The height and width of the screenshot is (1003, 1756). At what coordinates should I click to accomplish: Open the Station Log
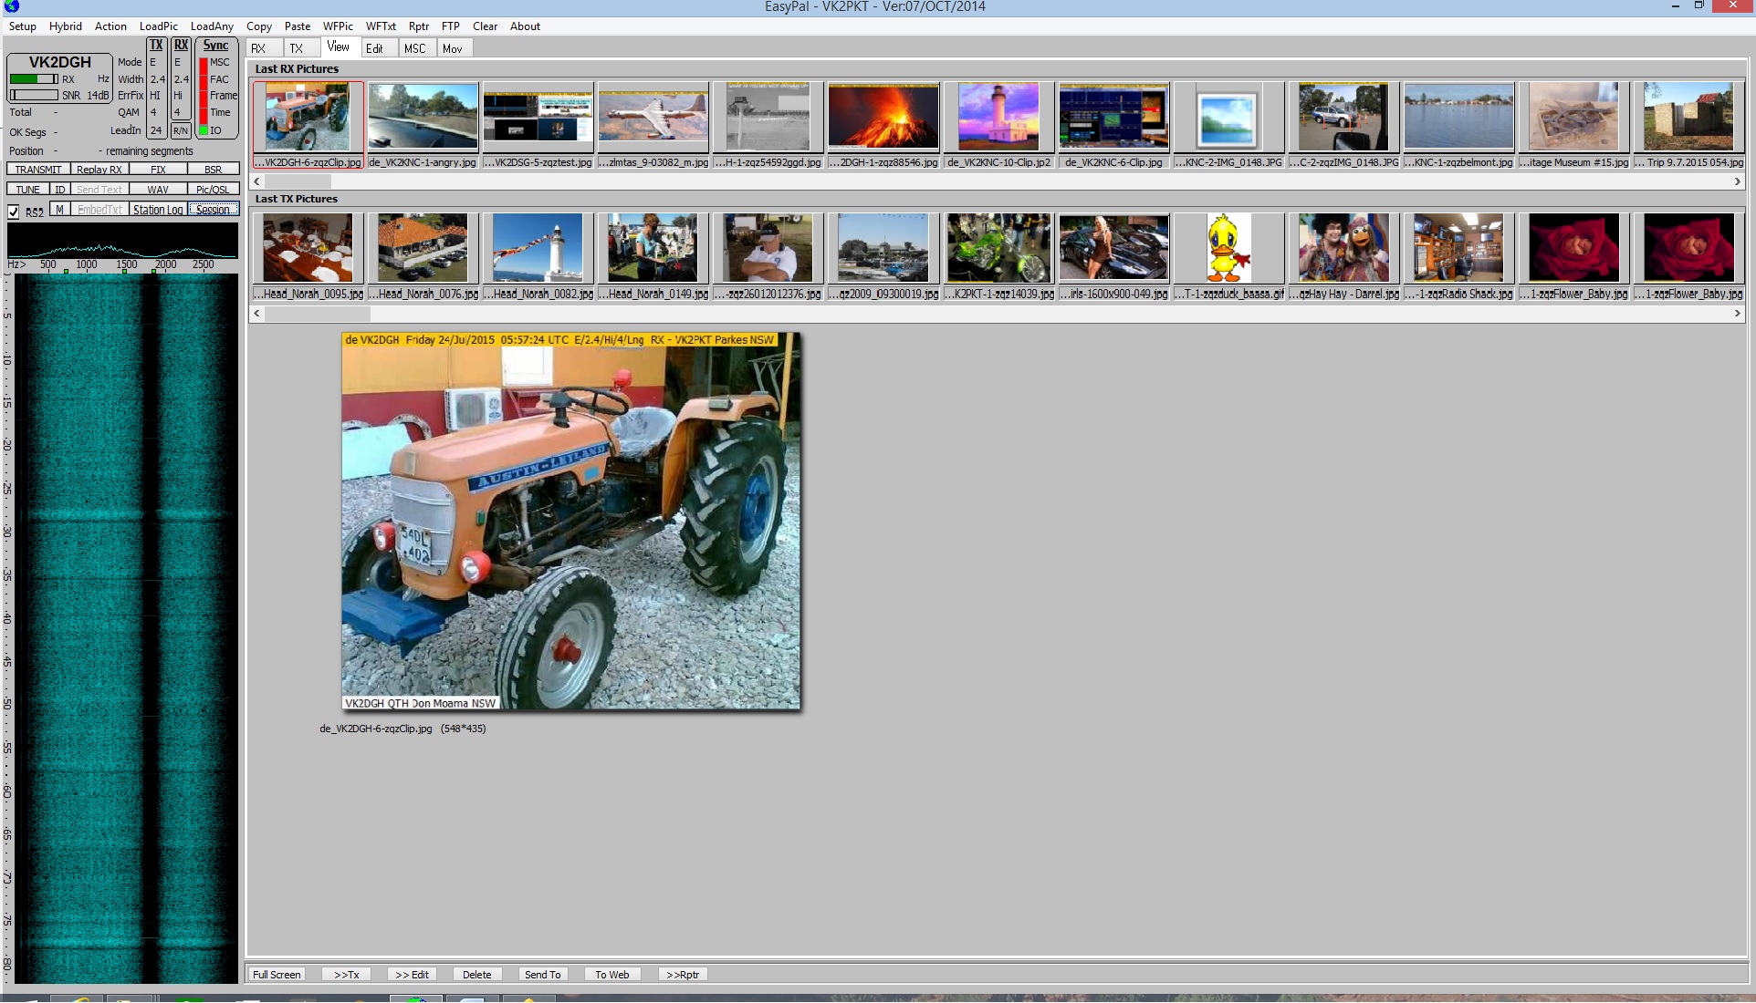point(158,209)
